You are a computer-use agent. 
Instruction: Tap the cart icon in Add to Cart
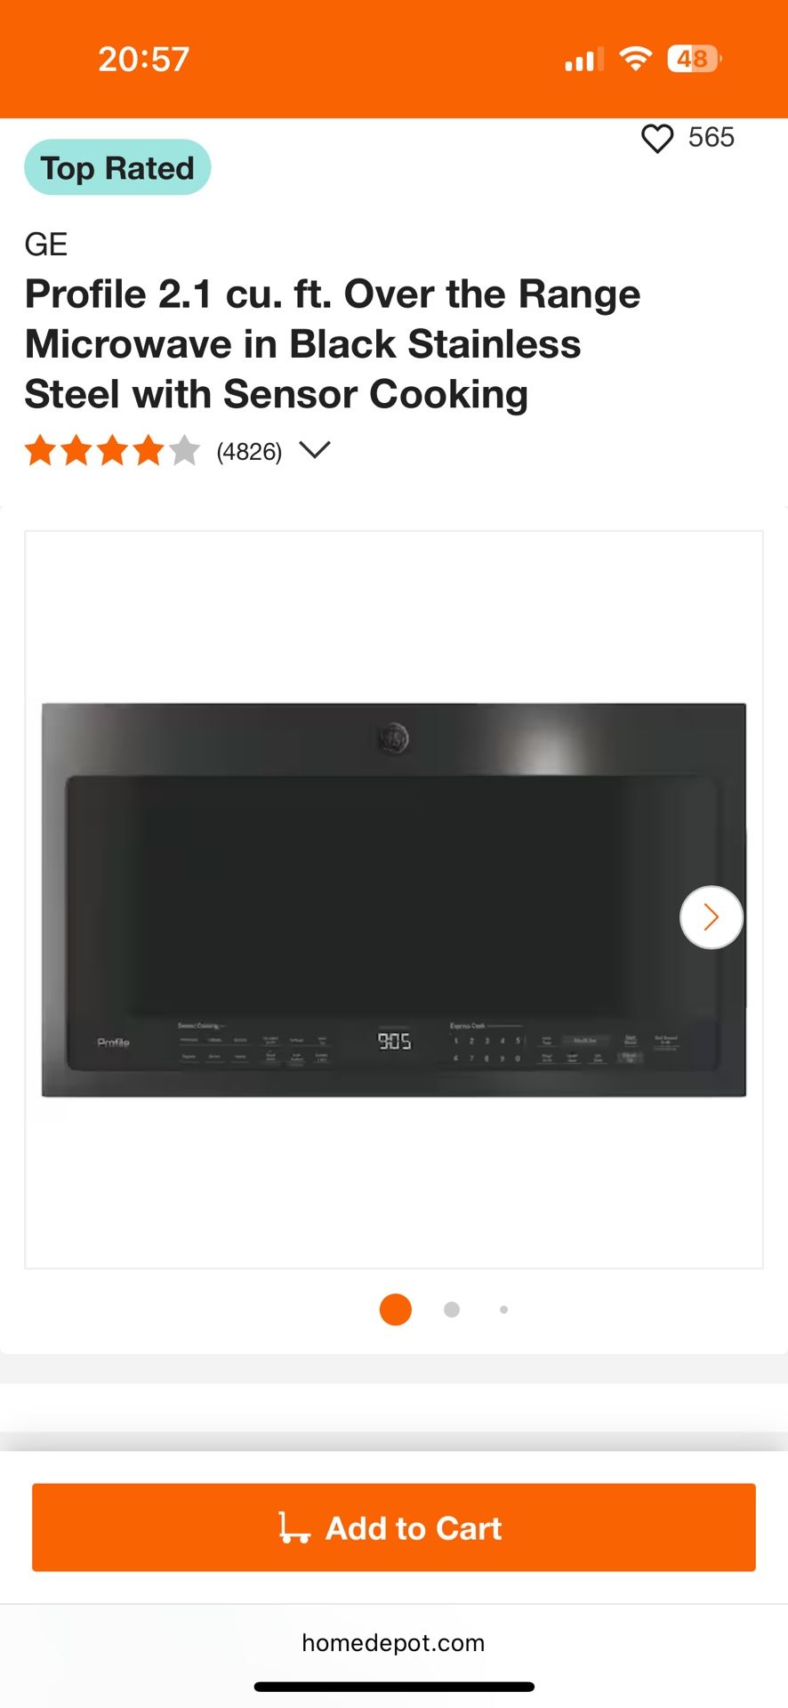pyautogui.click(x=294, y=1527)
